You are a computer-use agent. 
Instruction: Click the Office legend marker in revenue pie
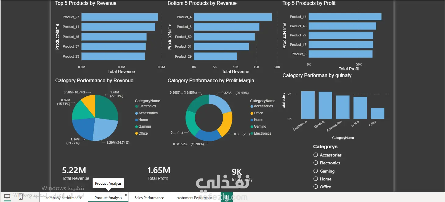pyautogui.click(x=136, y=133)
